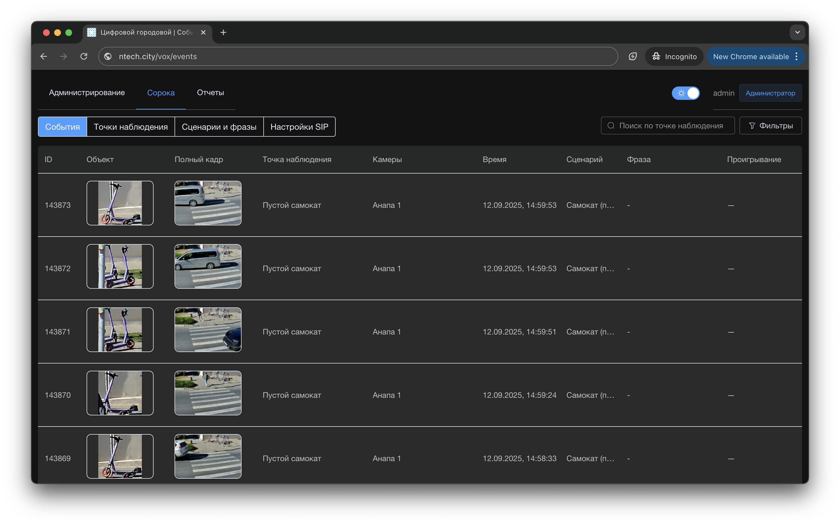840x525 pixels.
Task: Go to Настройки SIP section
Action: (299, 127)
